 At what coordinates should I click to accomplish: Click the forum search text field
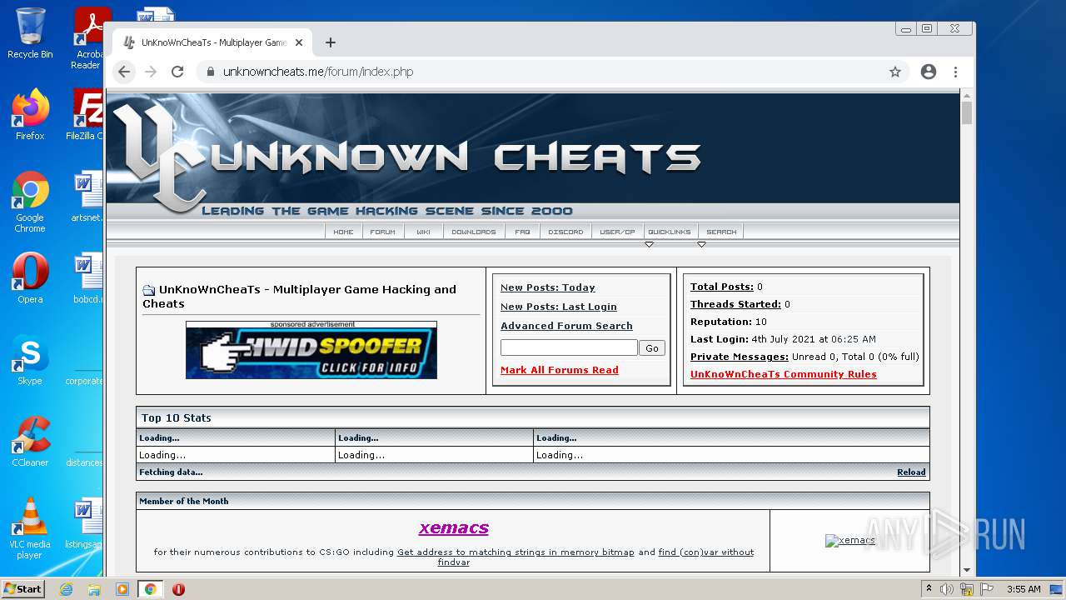[569, 347]
